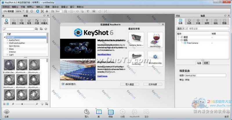Viewport: 232px width, 120px height.
Task: Open the 查看(V) menu
Action: (x=64, y=7)
